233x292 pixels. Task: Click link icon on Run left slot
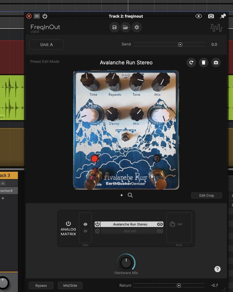coord(160,231)
